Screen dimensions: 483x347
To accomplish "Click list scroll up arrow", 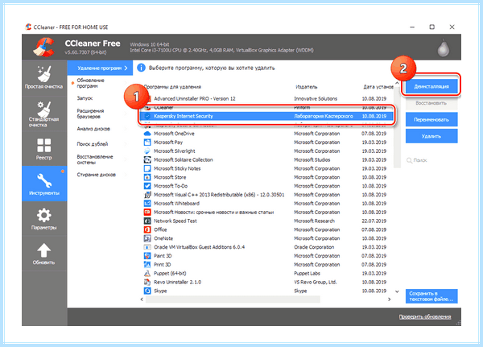I will [x=397, y=84].
